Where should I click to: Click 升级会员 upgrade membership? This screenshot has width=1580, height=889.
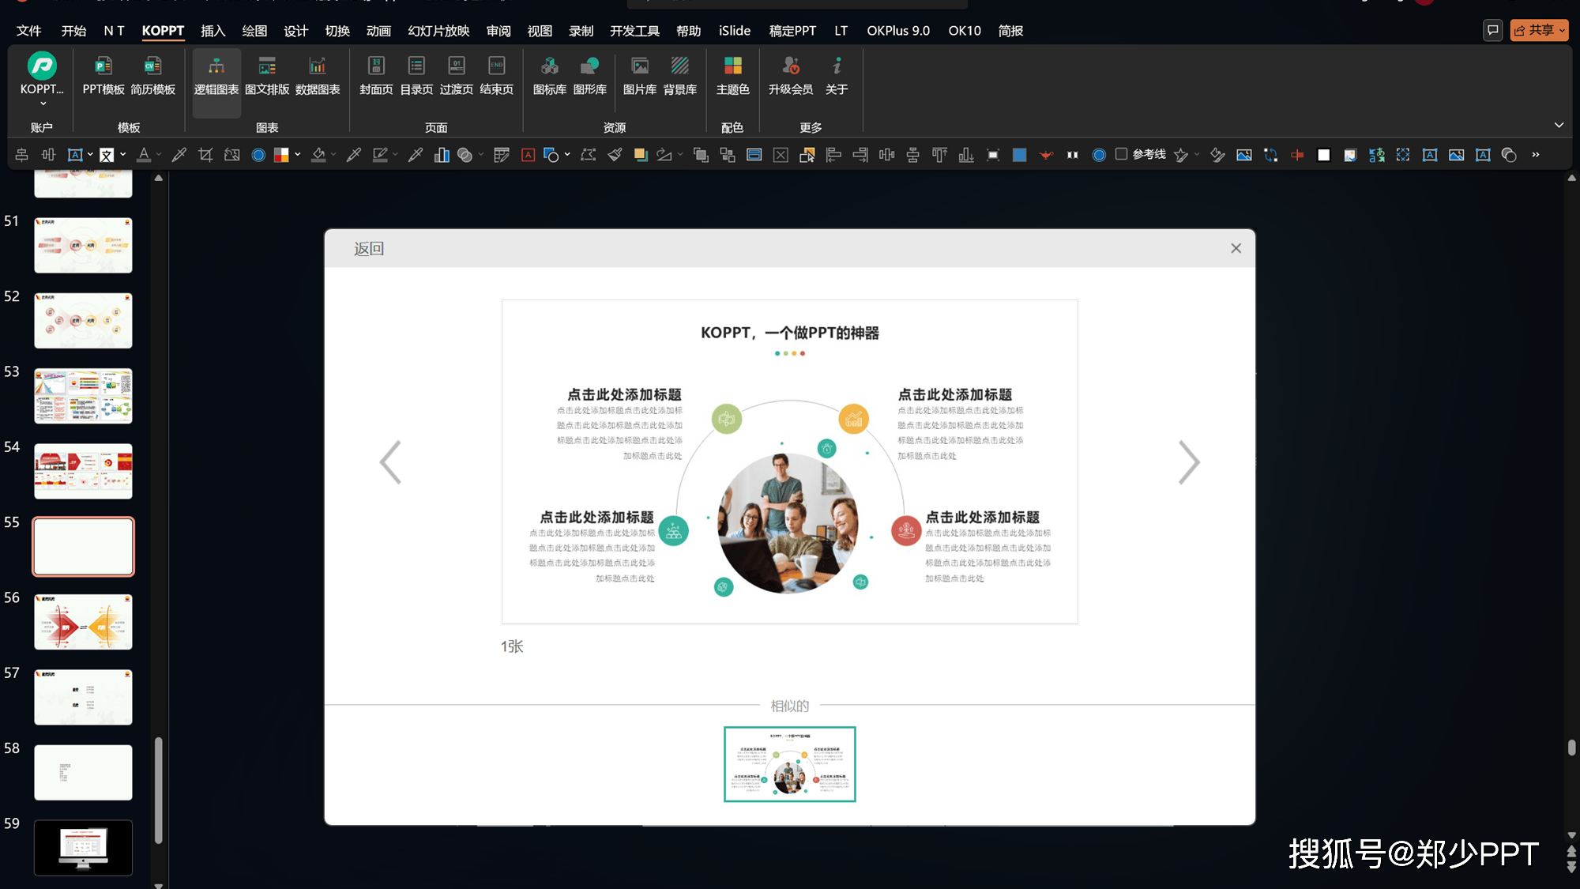pyautogui.click(x=791, y=76)
